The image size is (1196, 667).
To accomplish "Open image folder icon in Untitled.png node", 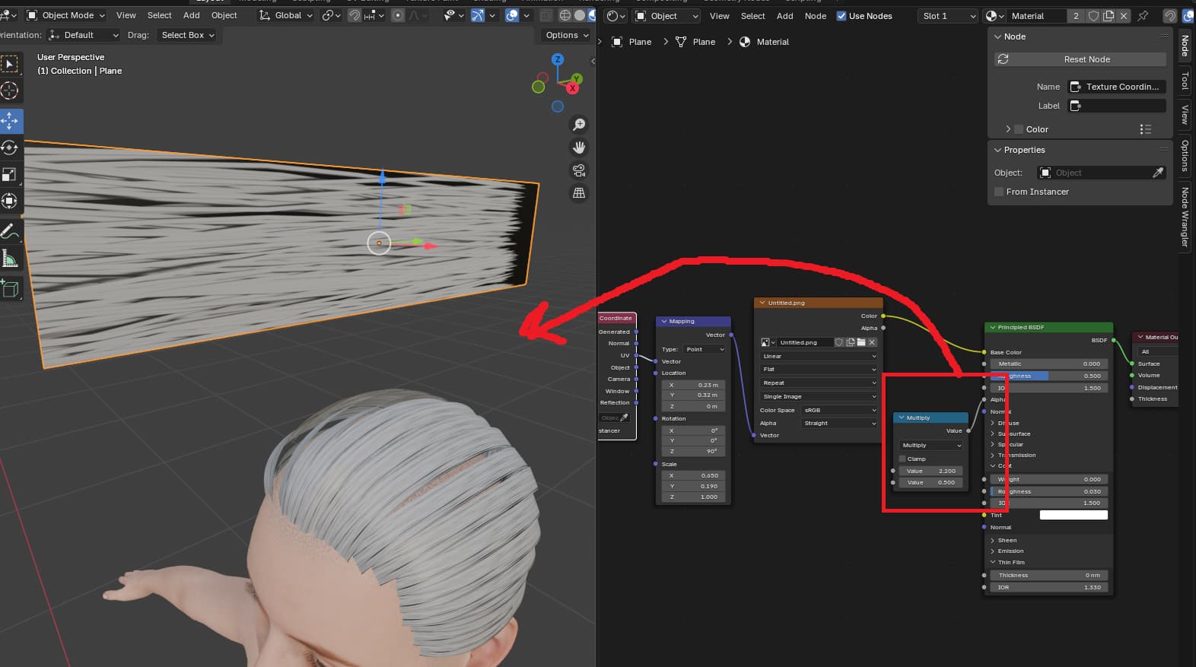I will click(x=861, y=342).
